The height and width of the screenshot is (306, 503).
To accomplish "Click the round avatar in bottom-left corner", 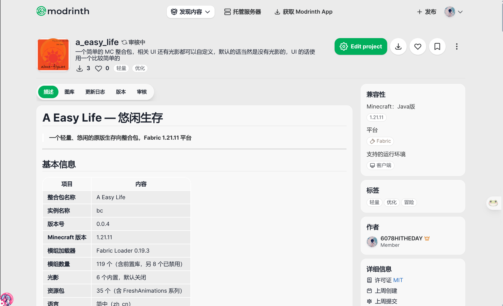I will click(x=6, y=299).
